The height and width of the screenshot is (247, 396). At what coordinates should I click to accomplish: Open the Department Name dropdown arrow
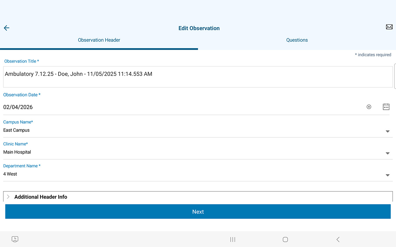tap(388, 175)
